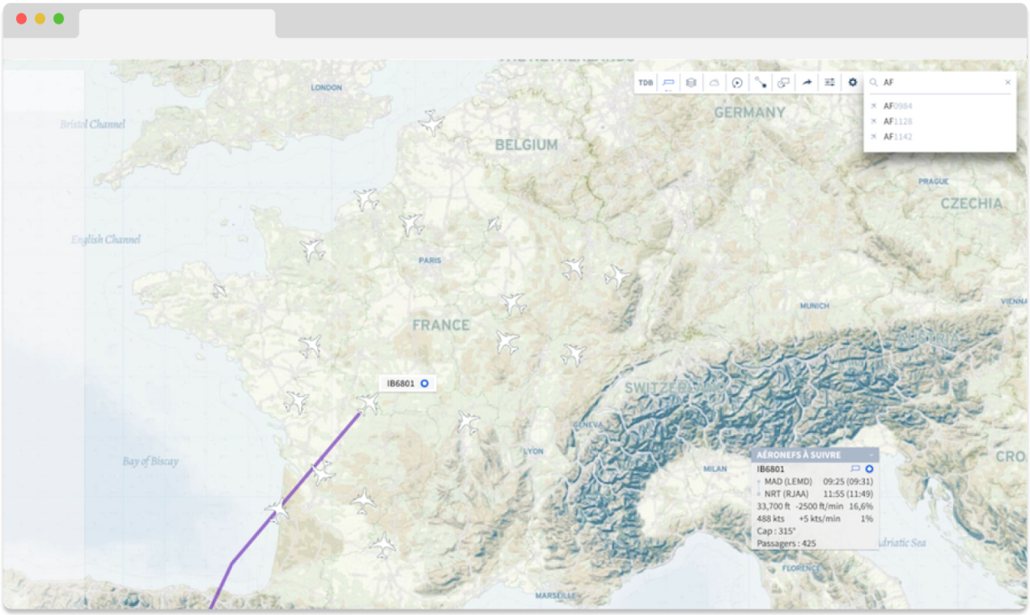This screenshot has width=1030, height=615.
Task: Click the +5 kts/min acceleration value
Action: click(819, 518)
